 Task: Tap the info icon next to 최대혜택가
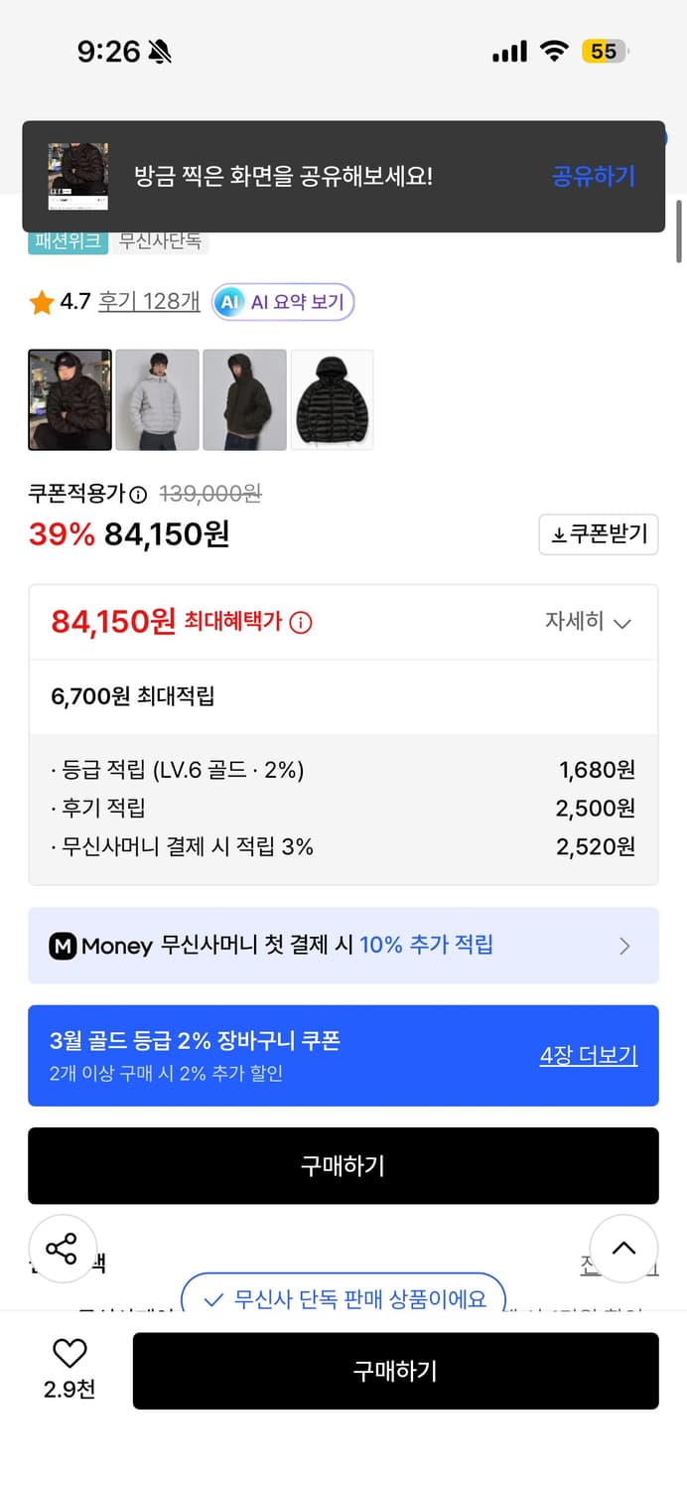coord(301,621)
